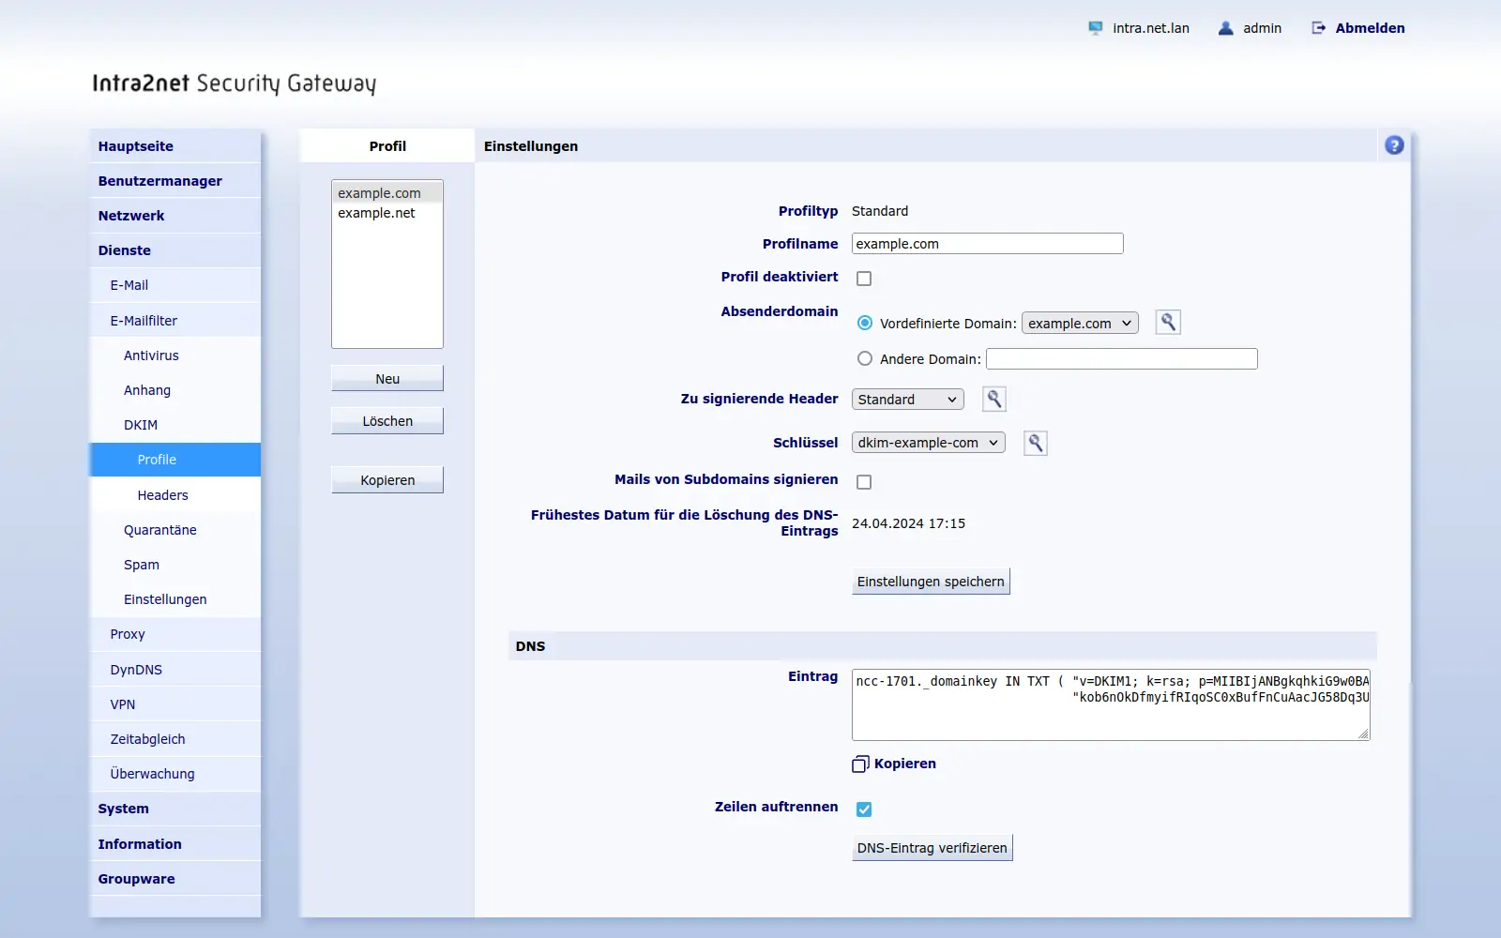Open the Schlüssel dkim-example-com dropdown

coord(928,443)
